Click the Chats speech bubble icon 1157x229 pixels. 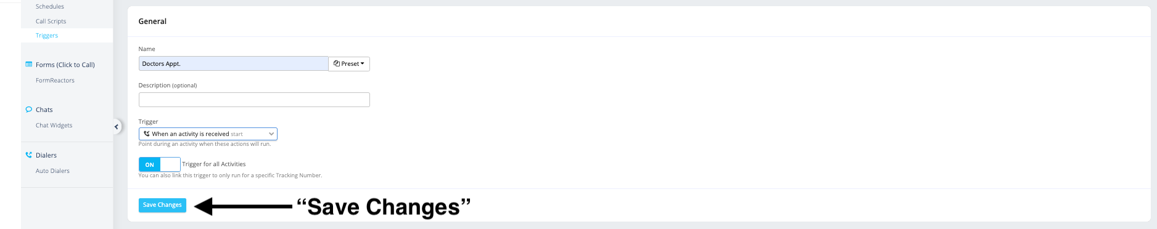pos(28,110)
